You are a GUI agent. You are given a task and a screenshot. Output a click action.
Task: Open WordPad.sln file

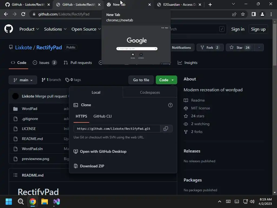[x=32, y=149]
